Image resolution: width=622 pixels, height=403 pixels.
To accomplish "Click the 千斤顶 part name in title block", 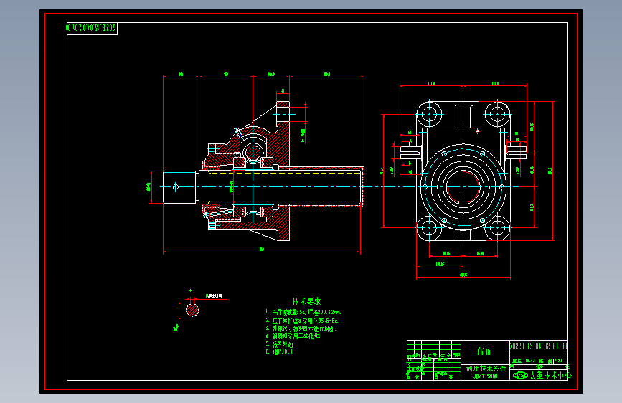I will pos(484,351).
